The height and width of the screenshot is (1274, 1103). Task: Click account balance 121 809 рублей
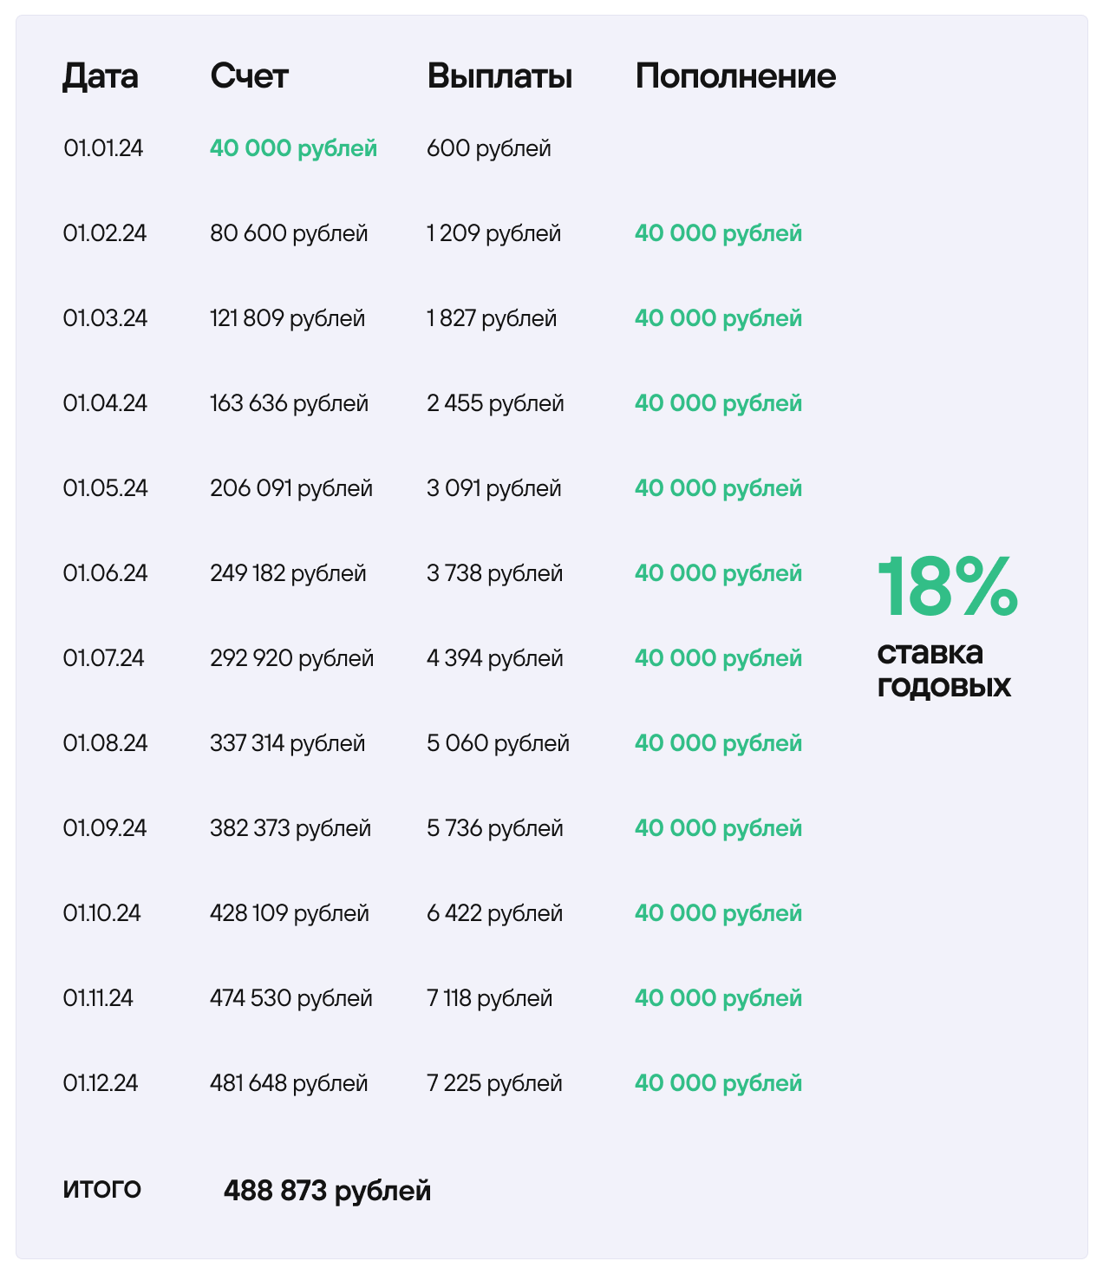287,318
